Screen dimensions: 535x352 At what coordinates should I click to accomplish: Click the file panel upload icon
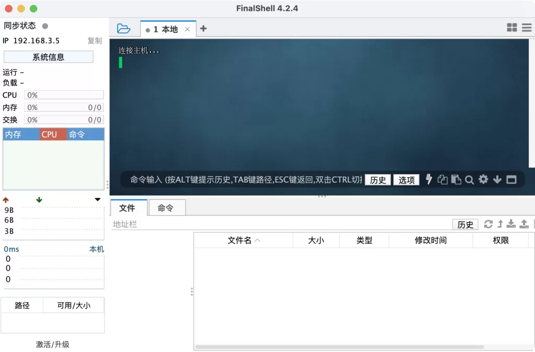[x=524, y=224]
